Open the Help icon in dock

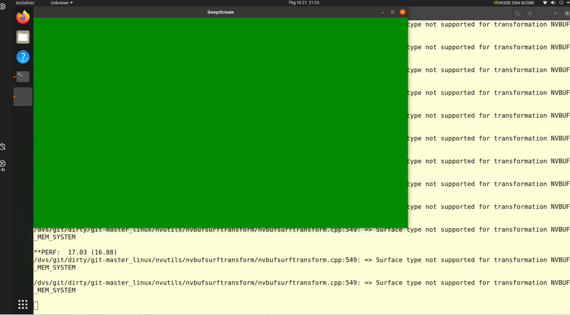point(23,57)
